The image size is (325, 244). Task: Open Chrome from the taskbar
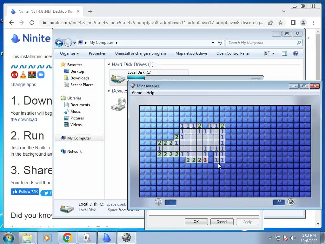pos(67,238)
